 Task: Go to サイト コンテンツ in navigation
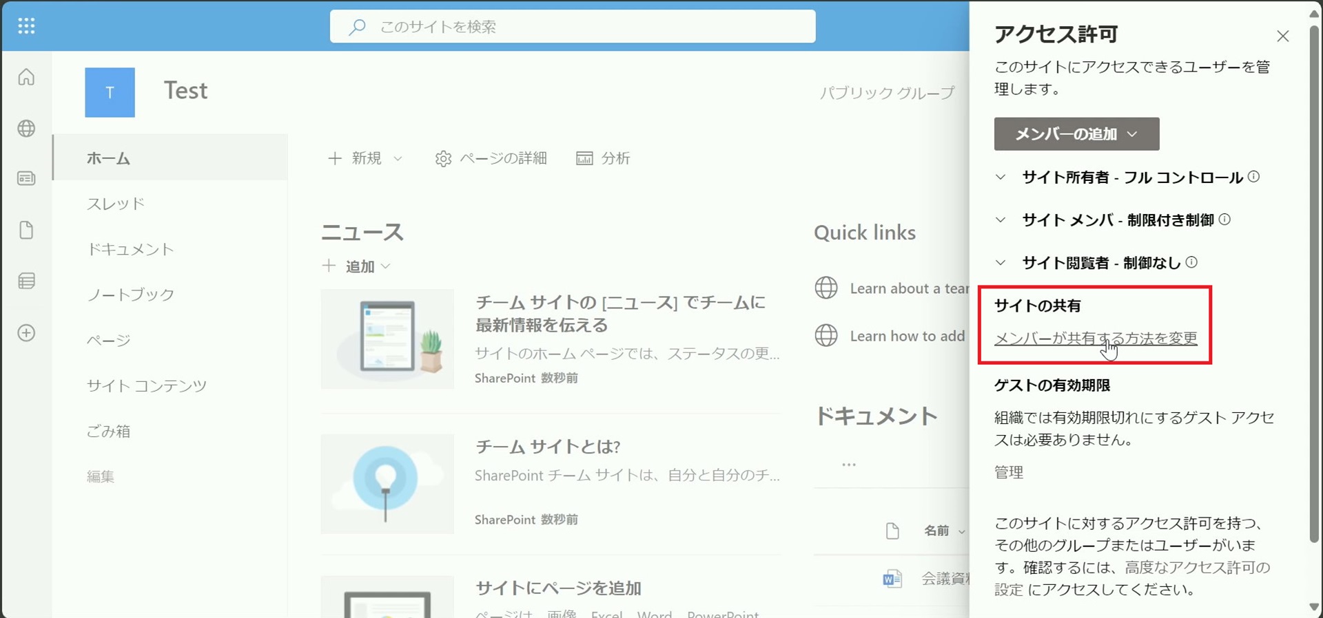pyautogui.click(x=146, y=385)
